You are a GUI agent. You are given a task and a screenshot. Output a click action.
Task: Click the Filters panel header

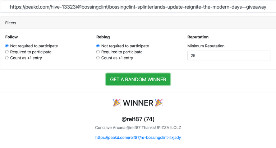138,23
